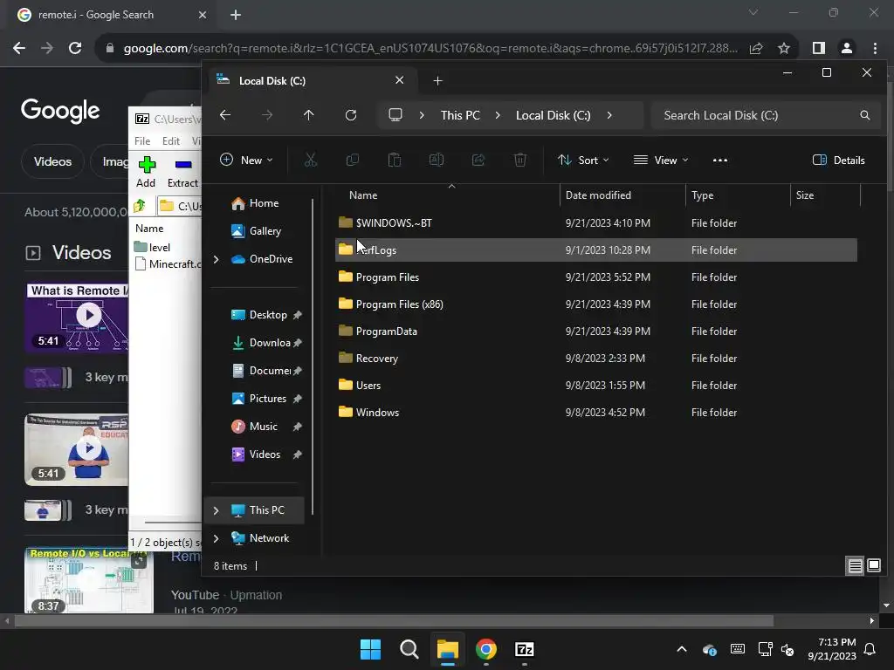Select the Program Files (x86) folder
Viewport: 894px width, 670px height.
pos(595,304)
